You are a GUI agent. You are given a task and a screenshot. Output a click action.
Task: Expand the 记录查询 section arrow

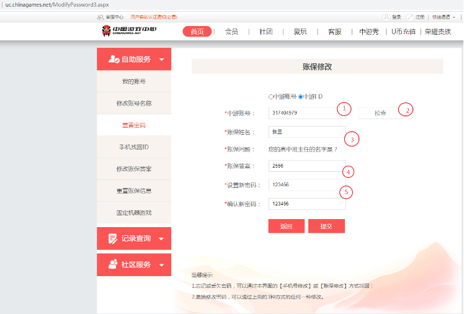coord(161,238)
